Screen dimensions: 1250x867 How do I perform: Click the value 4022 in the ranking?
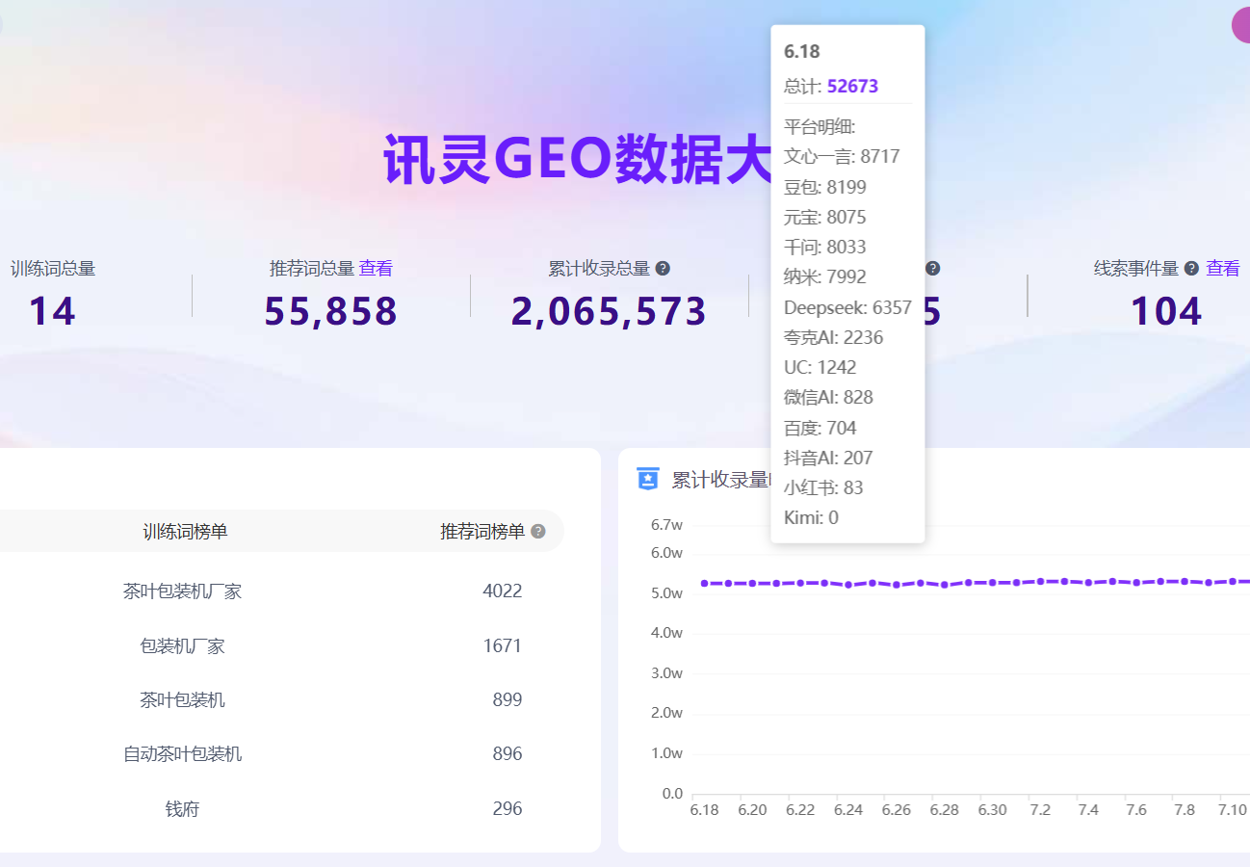tap(503, 591)
